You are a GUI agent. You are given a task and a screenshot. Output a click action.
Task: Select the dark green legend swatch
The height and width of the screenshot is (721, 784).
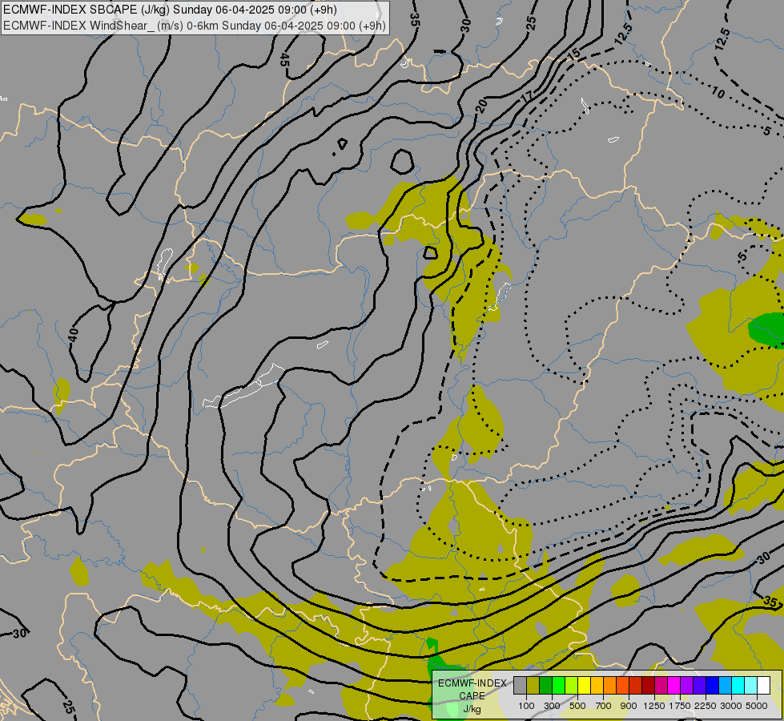[x=545, y=686]
